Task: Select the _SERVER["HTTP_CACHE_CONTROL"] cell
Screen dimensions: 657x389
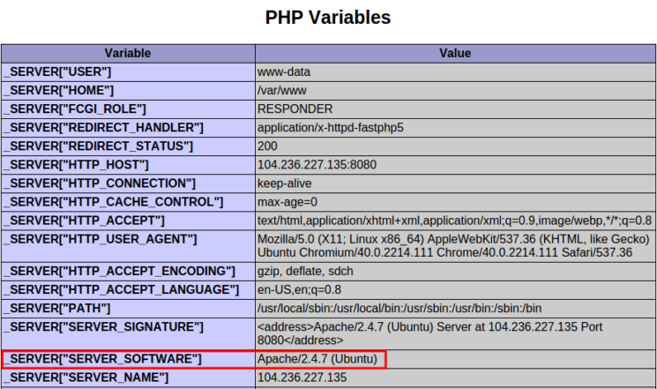Action: [128, 202]
